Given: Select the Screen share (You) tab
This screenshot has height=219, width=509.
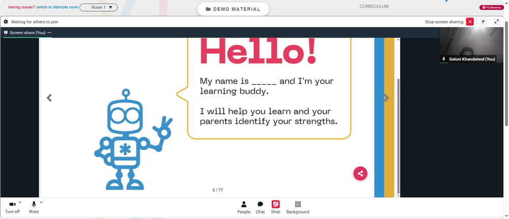Looking at the screenshot, I should pyautogui.click(x=27, y=33).
